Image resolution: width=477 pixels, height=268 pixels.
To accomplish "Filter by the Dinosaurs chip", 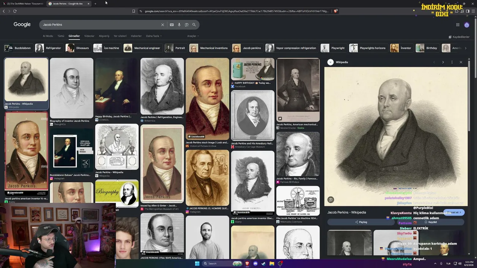I will point(78,48).
